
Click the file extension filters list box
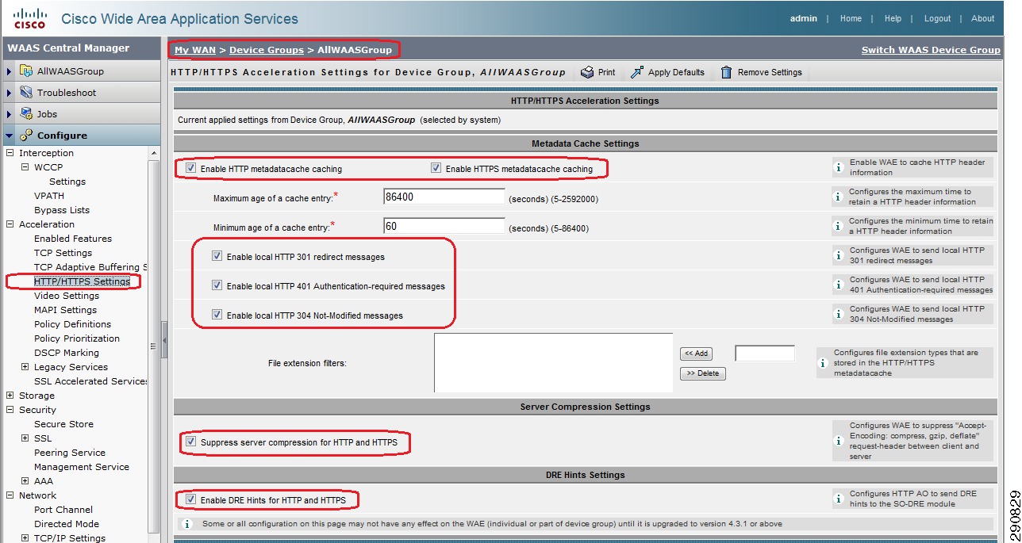[x=553, y=363]
